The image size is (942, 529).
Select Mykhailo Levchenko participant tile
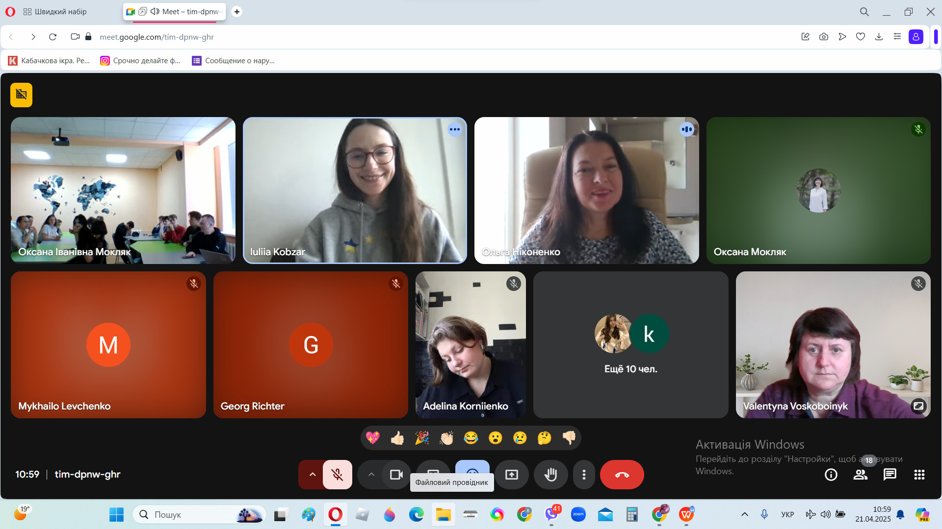(x=108, y=345)
